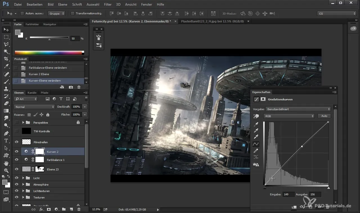360x213 pixels.
Task: Click the Eingabe value field
Action: pyautogui.click(x=289, y=194)
